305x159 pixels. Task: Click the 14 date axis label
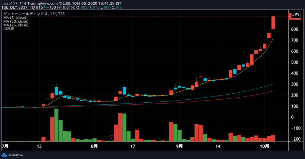218,146
